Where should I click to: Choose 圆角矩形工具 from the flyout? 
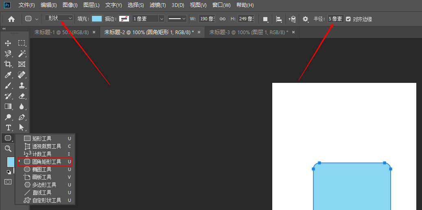pos(45,162)
